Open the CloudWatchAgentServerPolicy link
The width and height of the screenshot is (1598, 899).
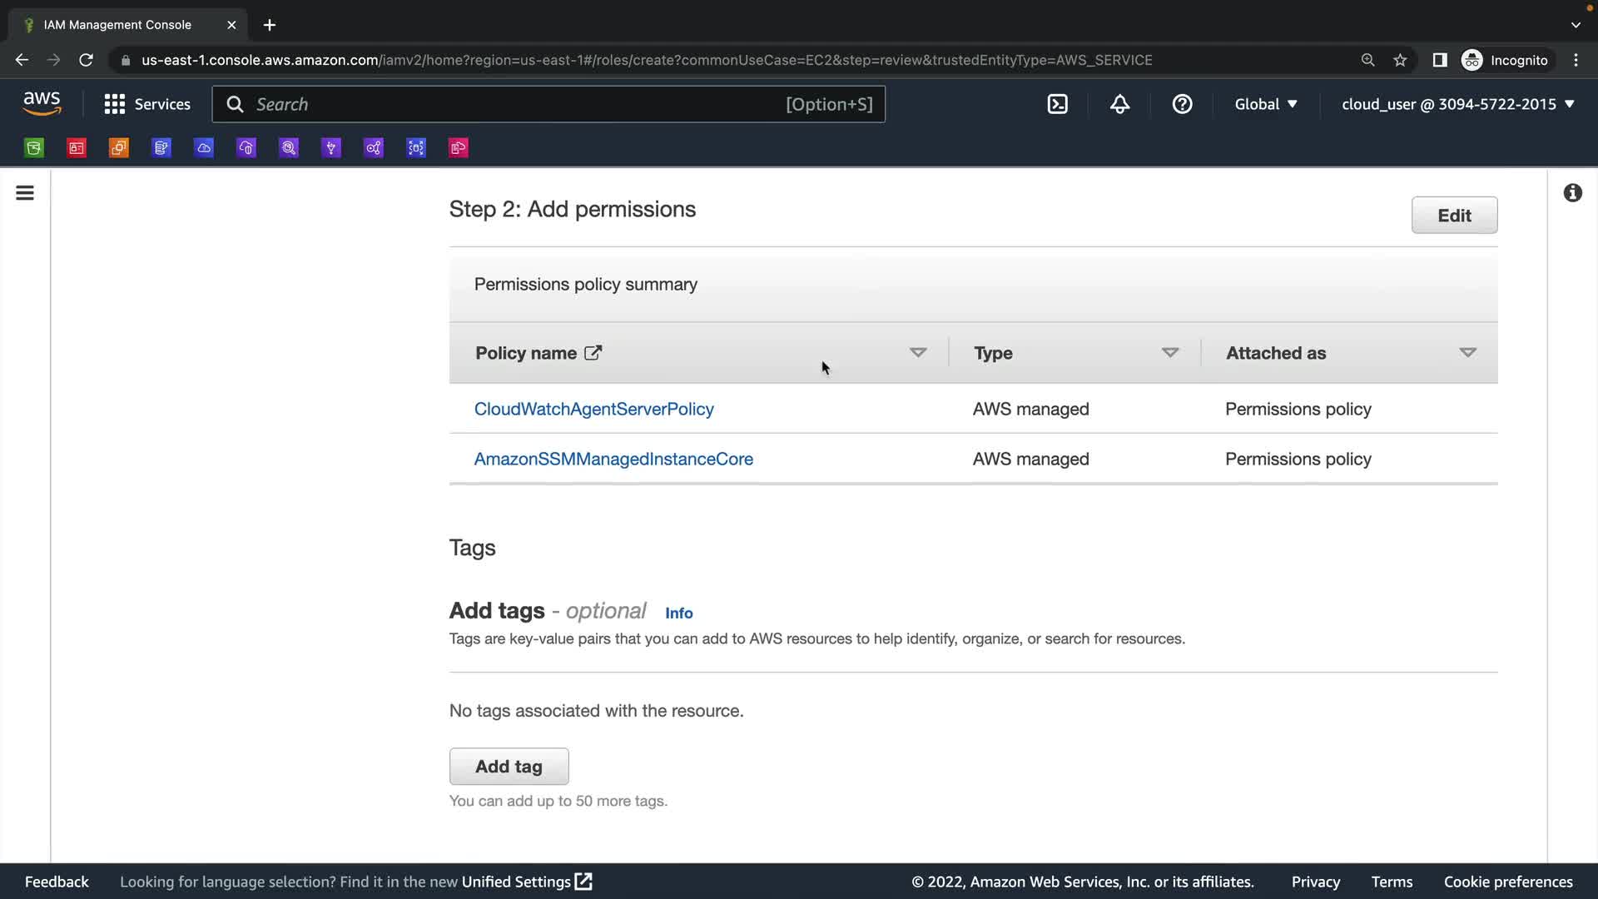593,409
